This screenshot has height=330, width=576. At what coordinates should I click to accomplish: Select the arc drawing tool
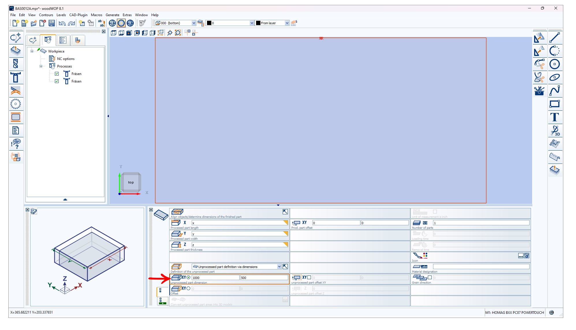pos(555,51)
